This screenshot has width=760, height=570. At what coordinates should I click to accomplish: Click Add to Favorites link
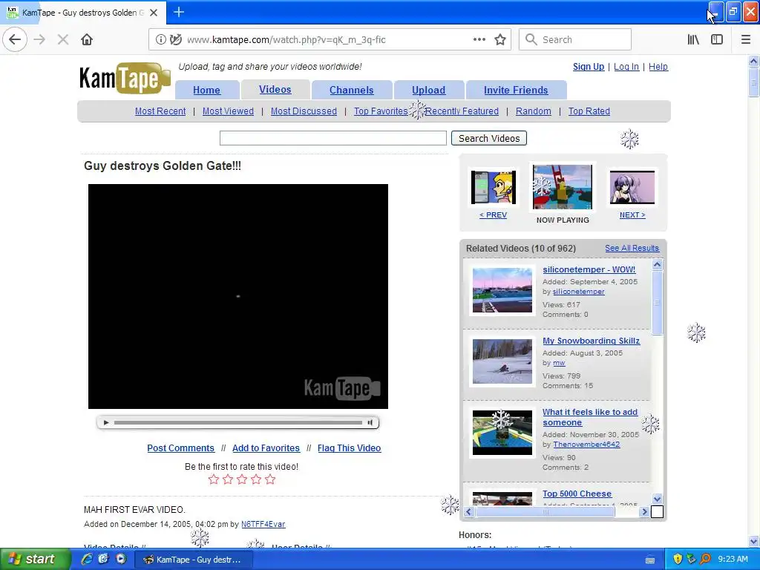[266, 448]
